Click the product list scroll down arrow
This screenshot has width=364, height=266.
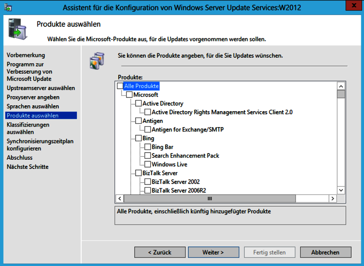(341, 190)
